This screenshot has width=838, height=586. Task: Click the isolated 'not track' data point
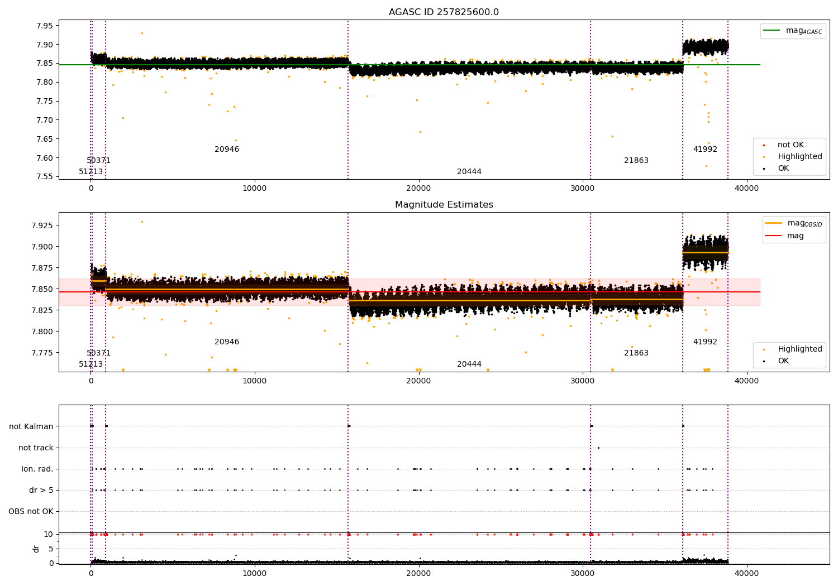coord(598,448)
